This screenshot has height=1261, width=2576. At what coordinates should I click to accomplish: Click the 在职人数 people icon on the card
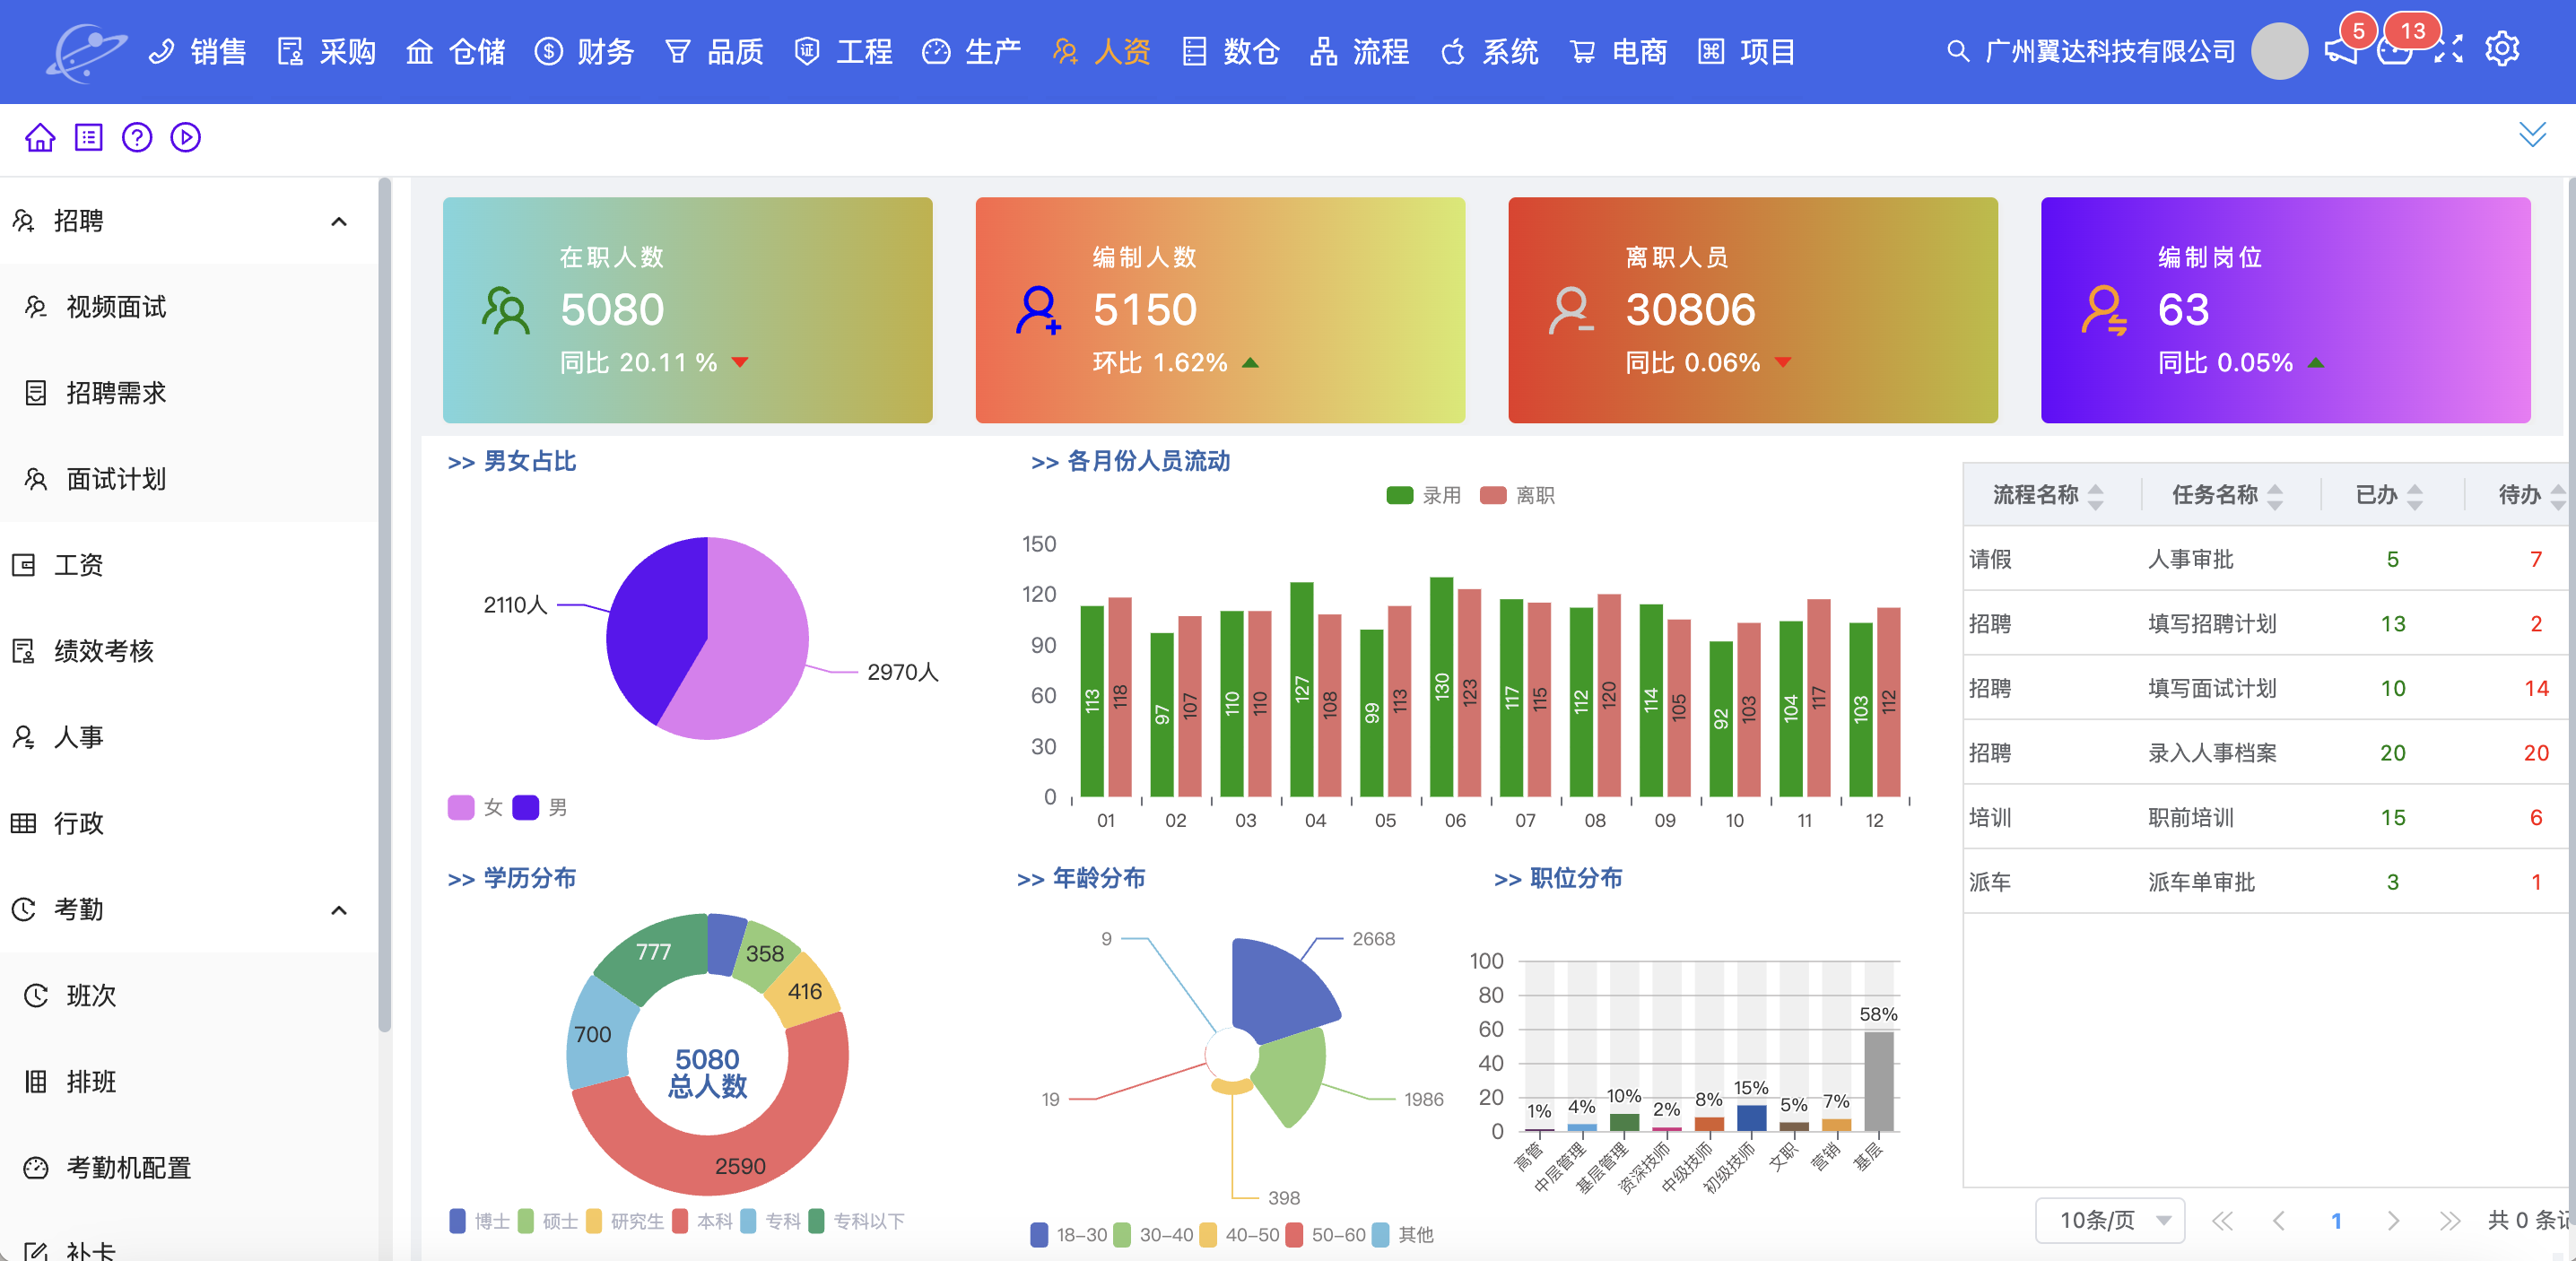(506, 310)
